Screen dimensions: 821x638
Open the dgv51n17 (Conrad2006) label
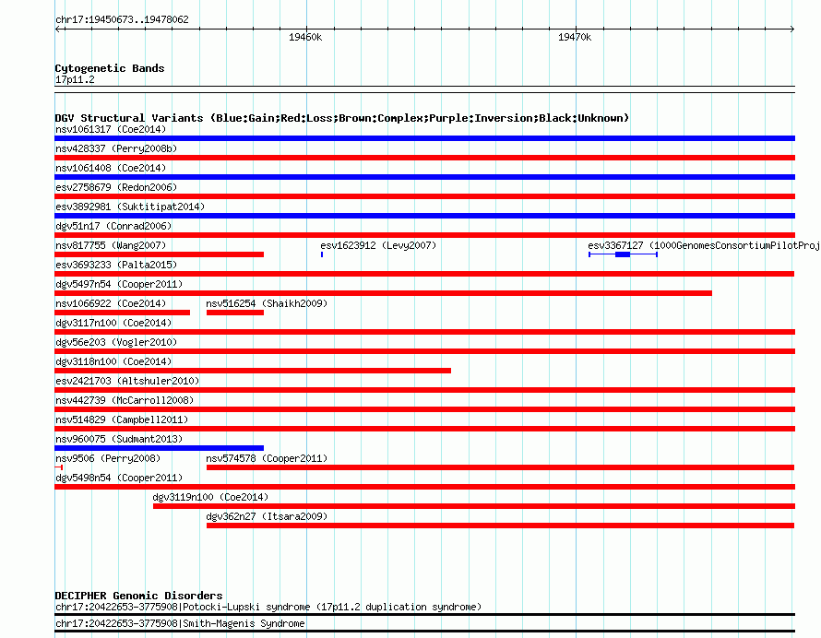click(x=113, y=226)
